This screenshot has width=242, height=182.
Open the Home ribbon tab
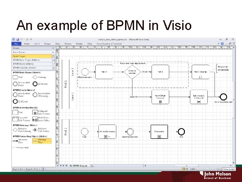pos(27,44)
